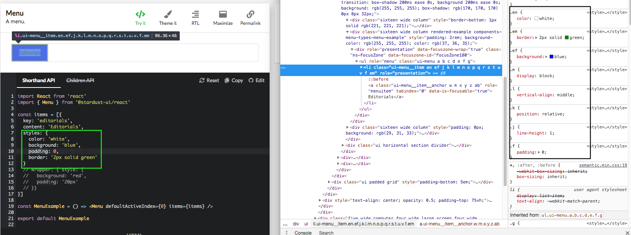Open Theme it paintbrush option
Image resolution: width=631 pixels, height=235 pixels.
168,18
